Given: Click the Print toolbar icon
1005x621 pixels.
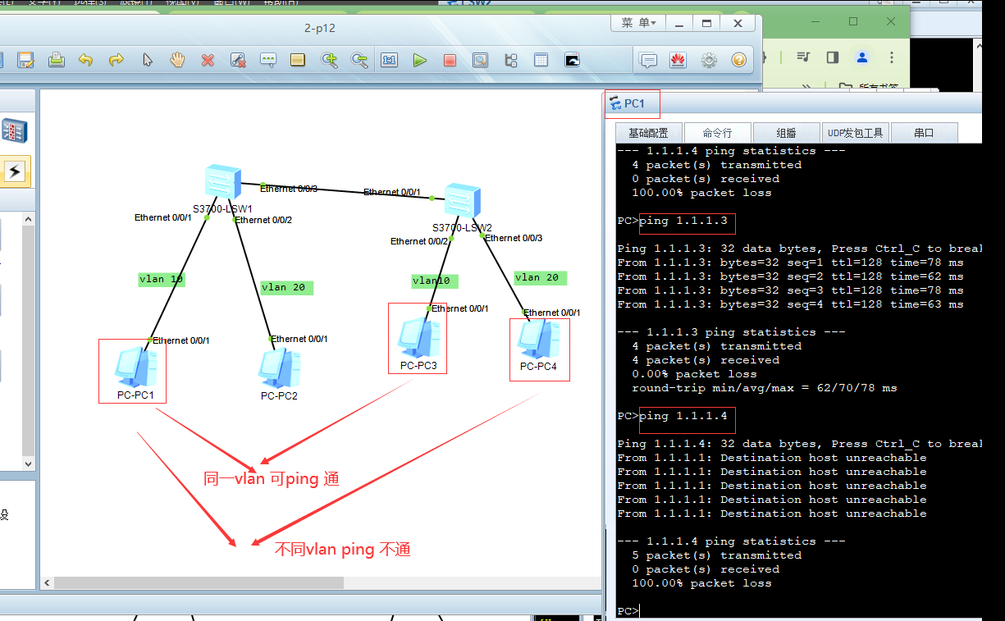Looking at the screenshot, I should [56, 60].
